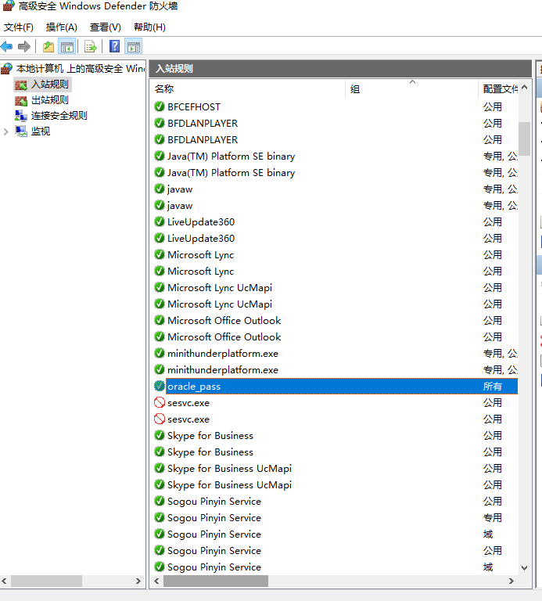Click the 入站规则 panel header bar
The height and width of the screenshot is (601, 542).
pos(340,69)
